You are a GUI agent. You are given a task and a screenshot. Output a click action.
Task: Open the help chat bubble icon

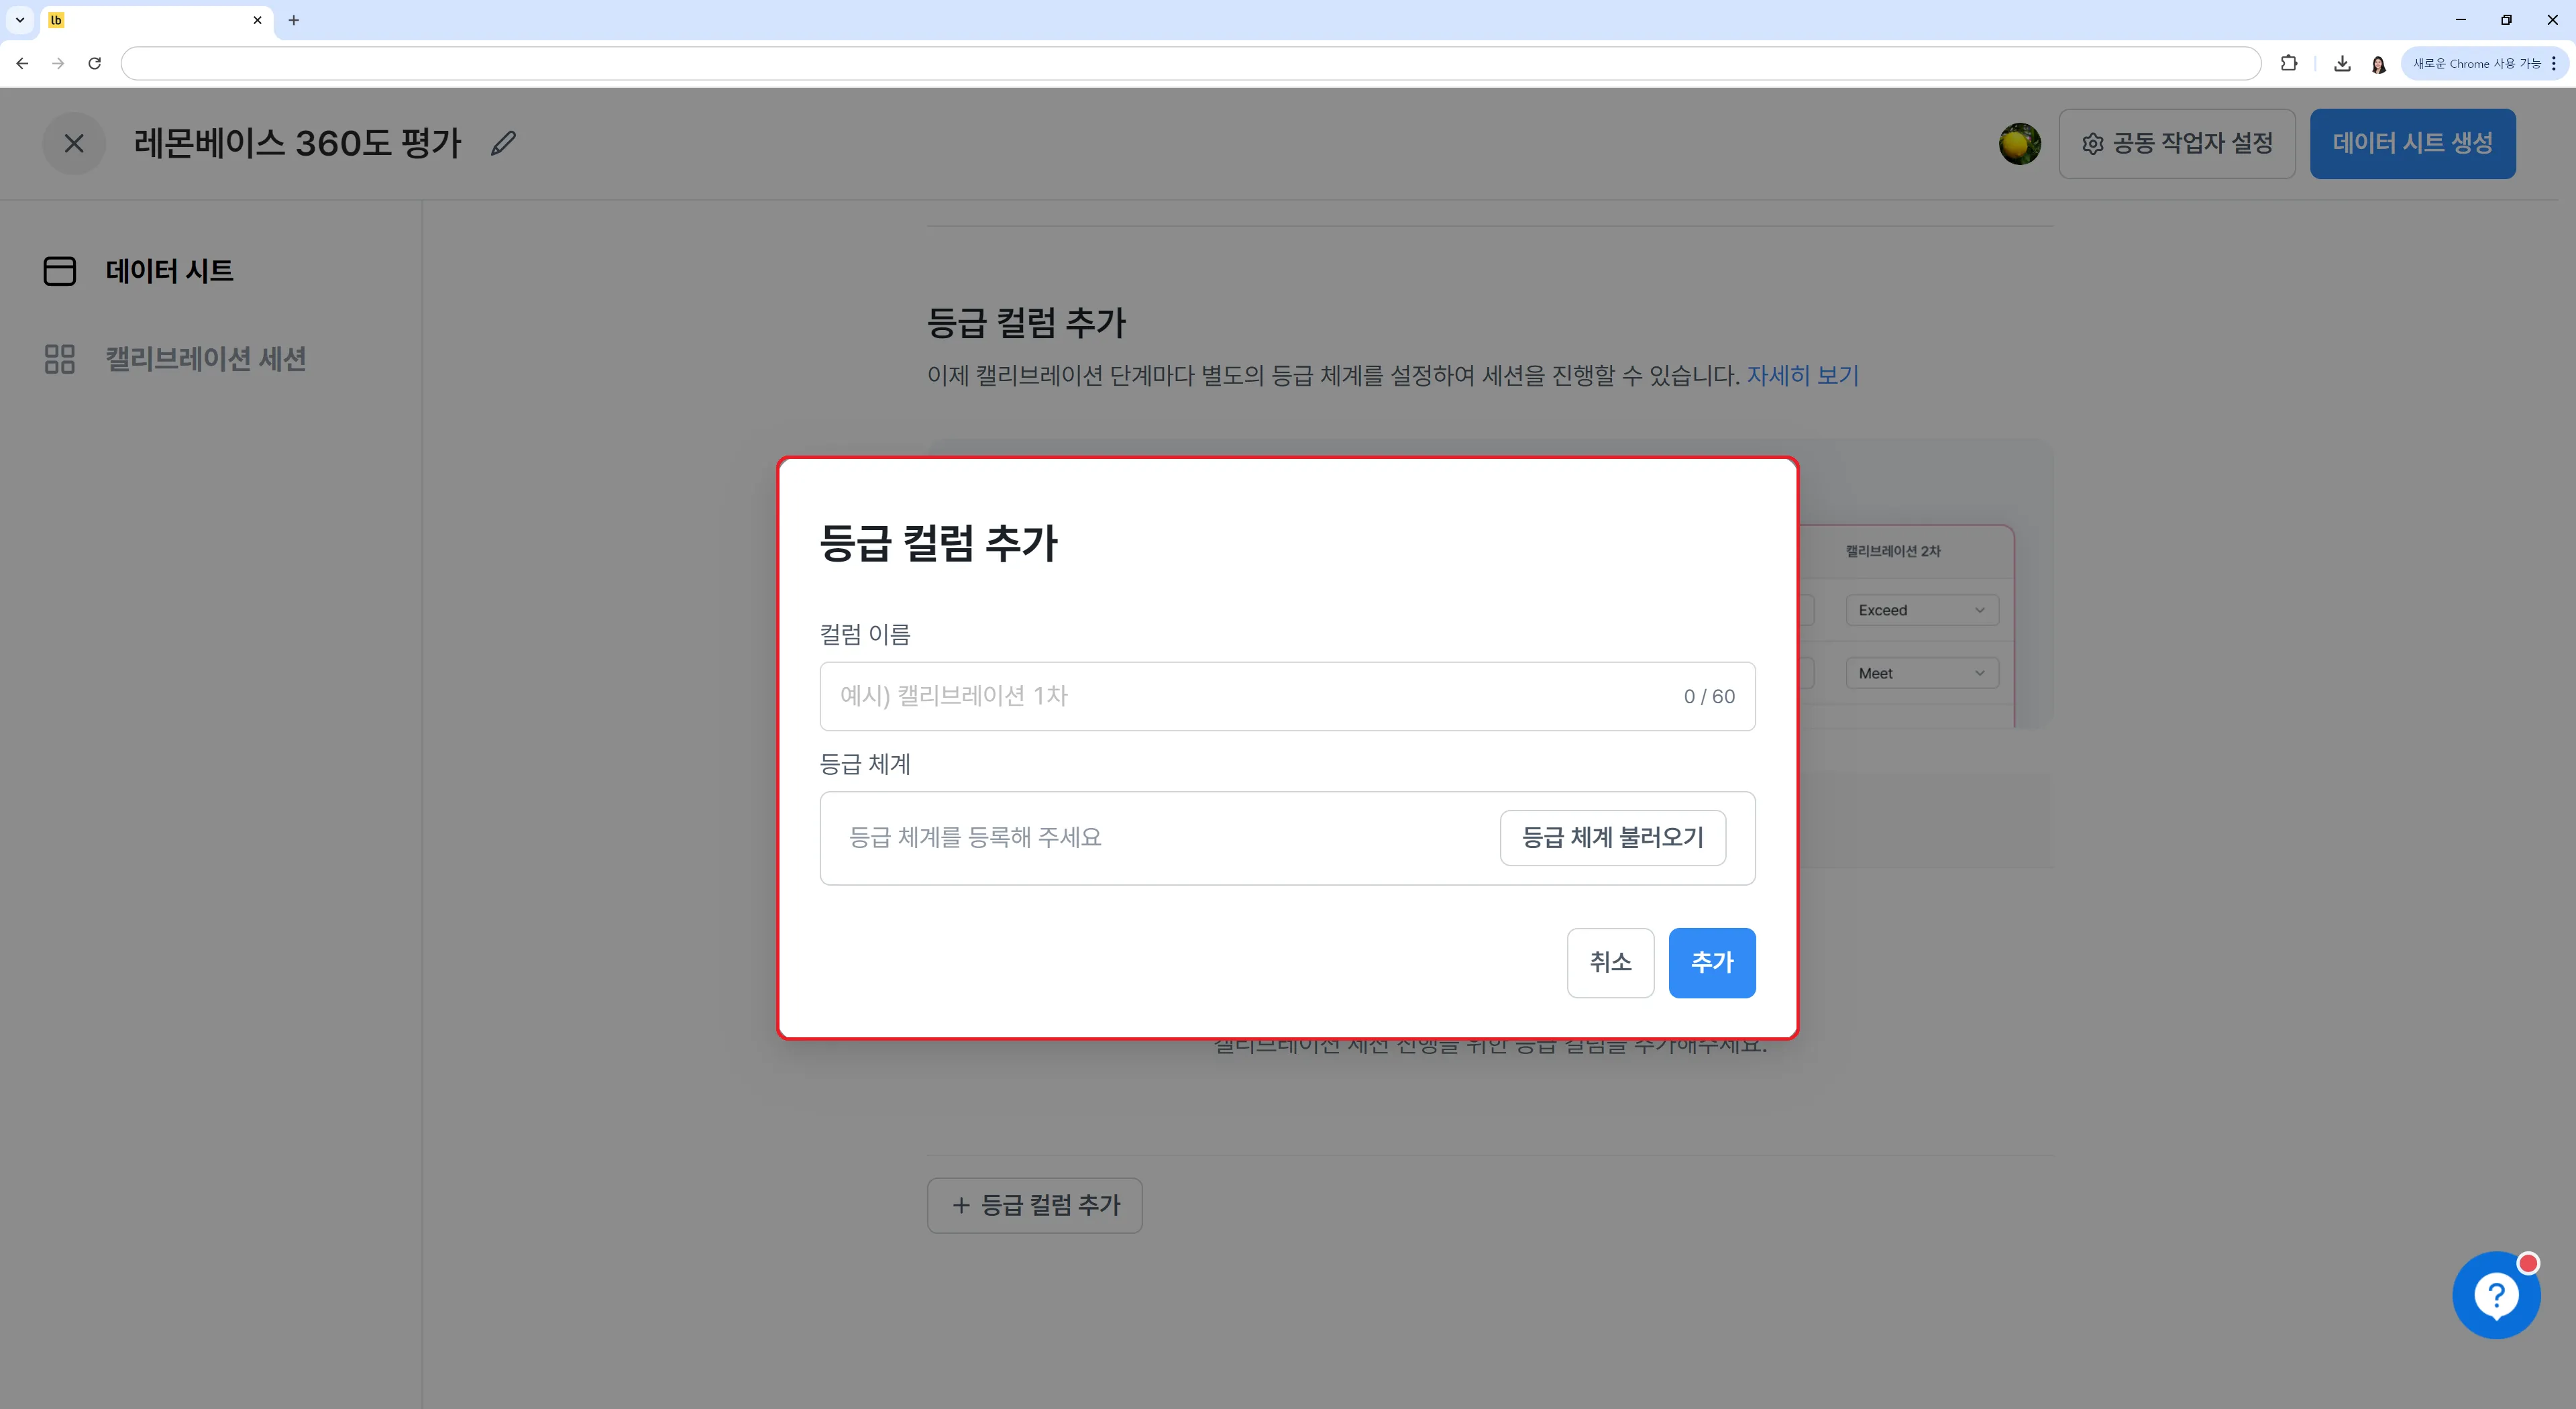click(x=2496, y=1295)
